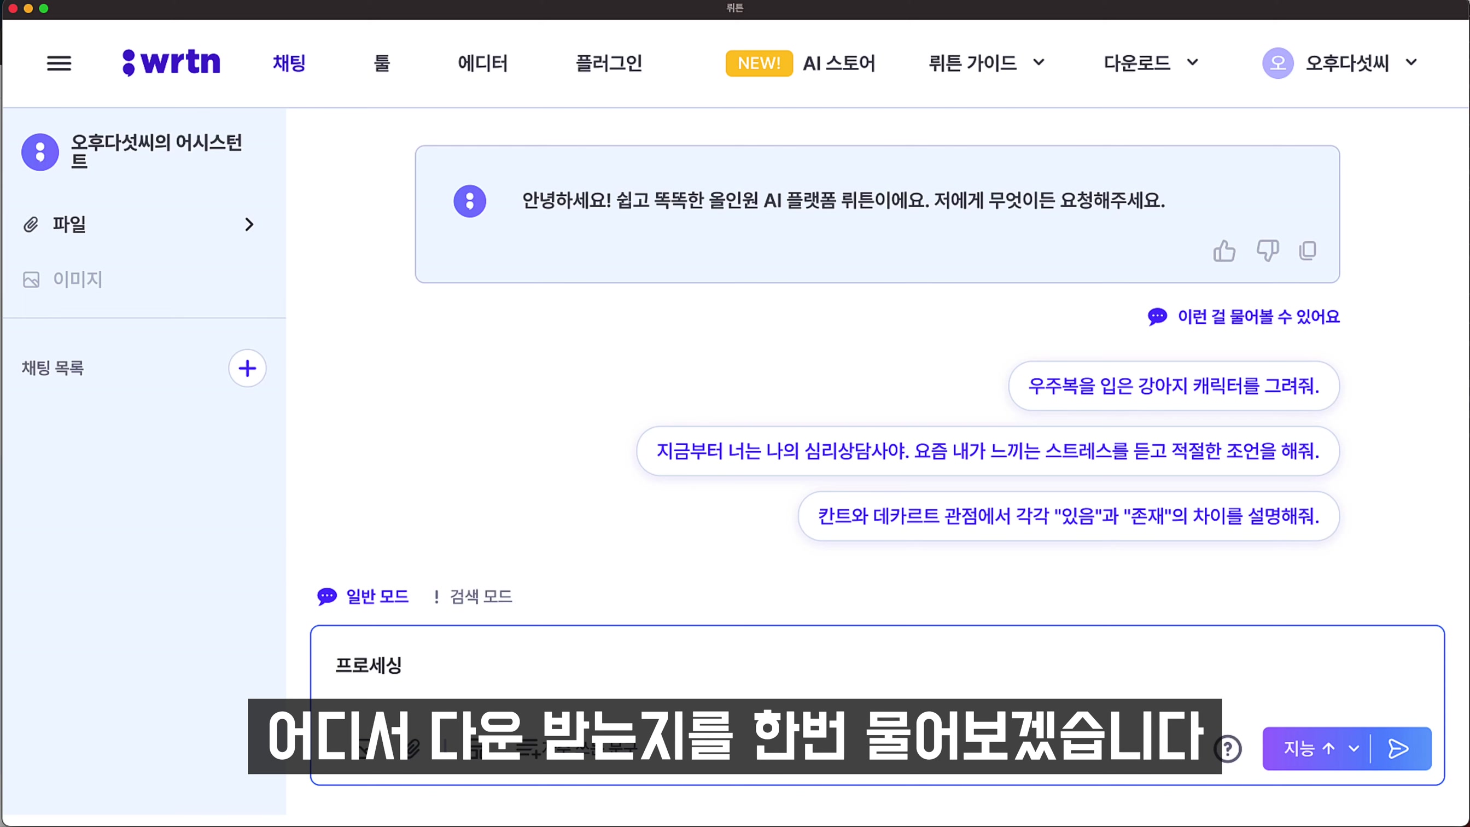Open the 오후다섯씨 account dropdown
The image size is (1470, 827).
point(1361,63)
